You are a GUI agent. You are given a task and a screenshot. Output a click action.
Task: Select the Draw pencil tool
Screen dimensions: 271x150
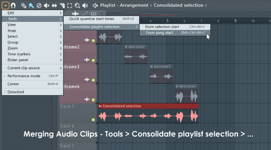click(24, 5)
